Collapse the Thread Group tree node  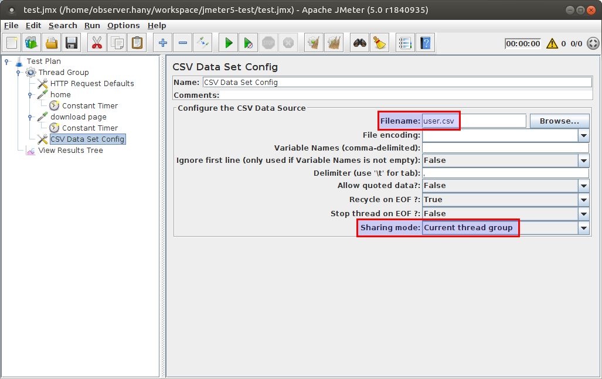[x=18, y=73]
